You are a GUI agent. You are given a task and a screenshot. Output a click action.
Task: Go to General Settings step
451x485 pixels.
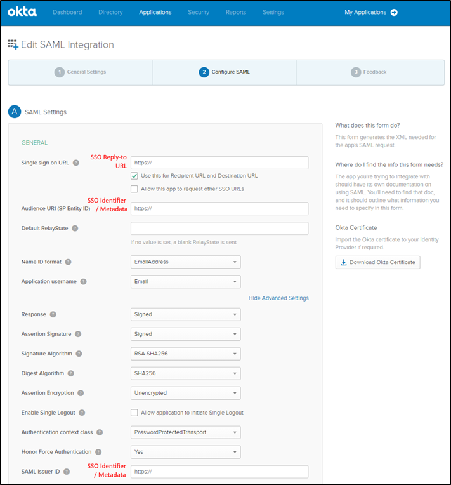click(81, 72)
